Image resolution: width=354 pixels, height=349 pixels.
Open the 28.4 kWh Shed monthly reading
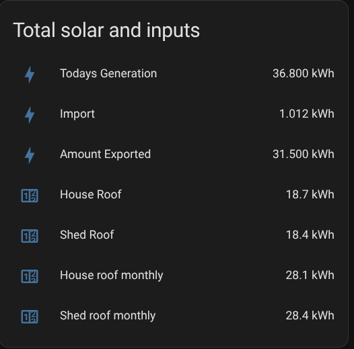(x=310, y=316)
